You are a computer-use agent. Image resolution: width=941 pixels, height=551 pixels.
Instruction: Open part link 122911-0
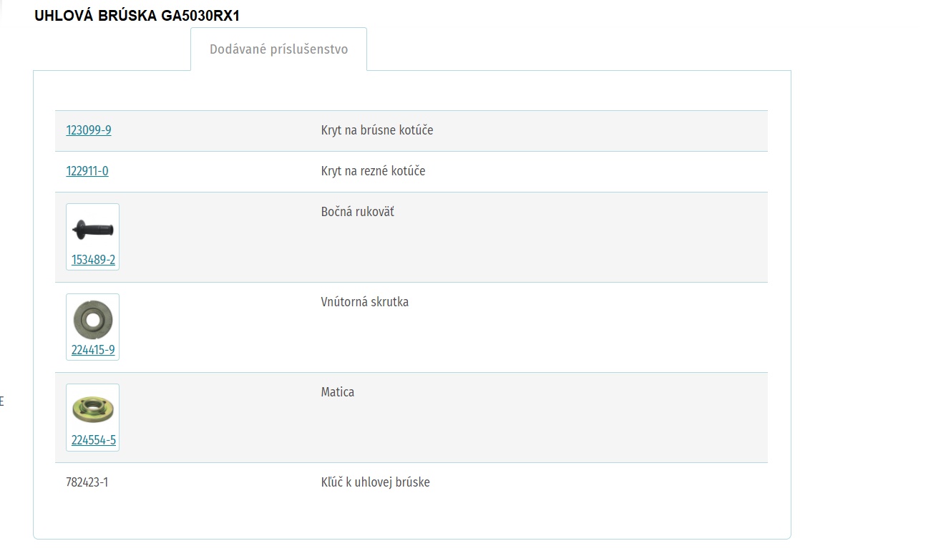pos(87,171)
